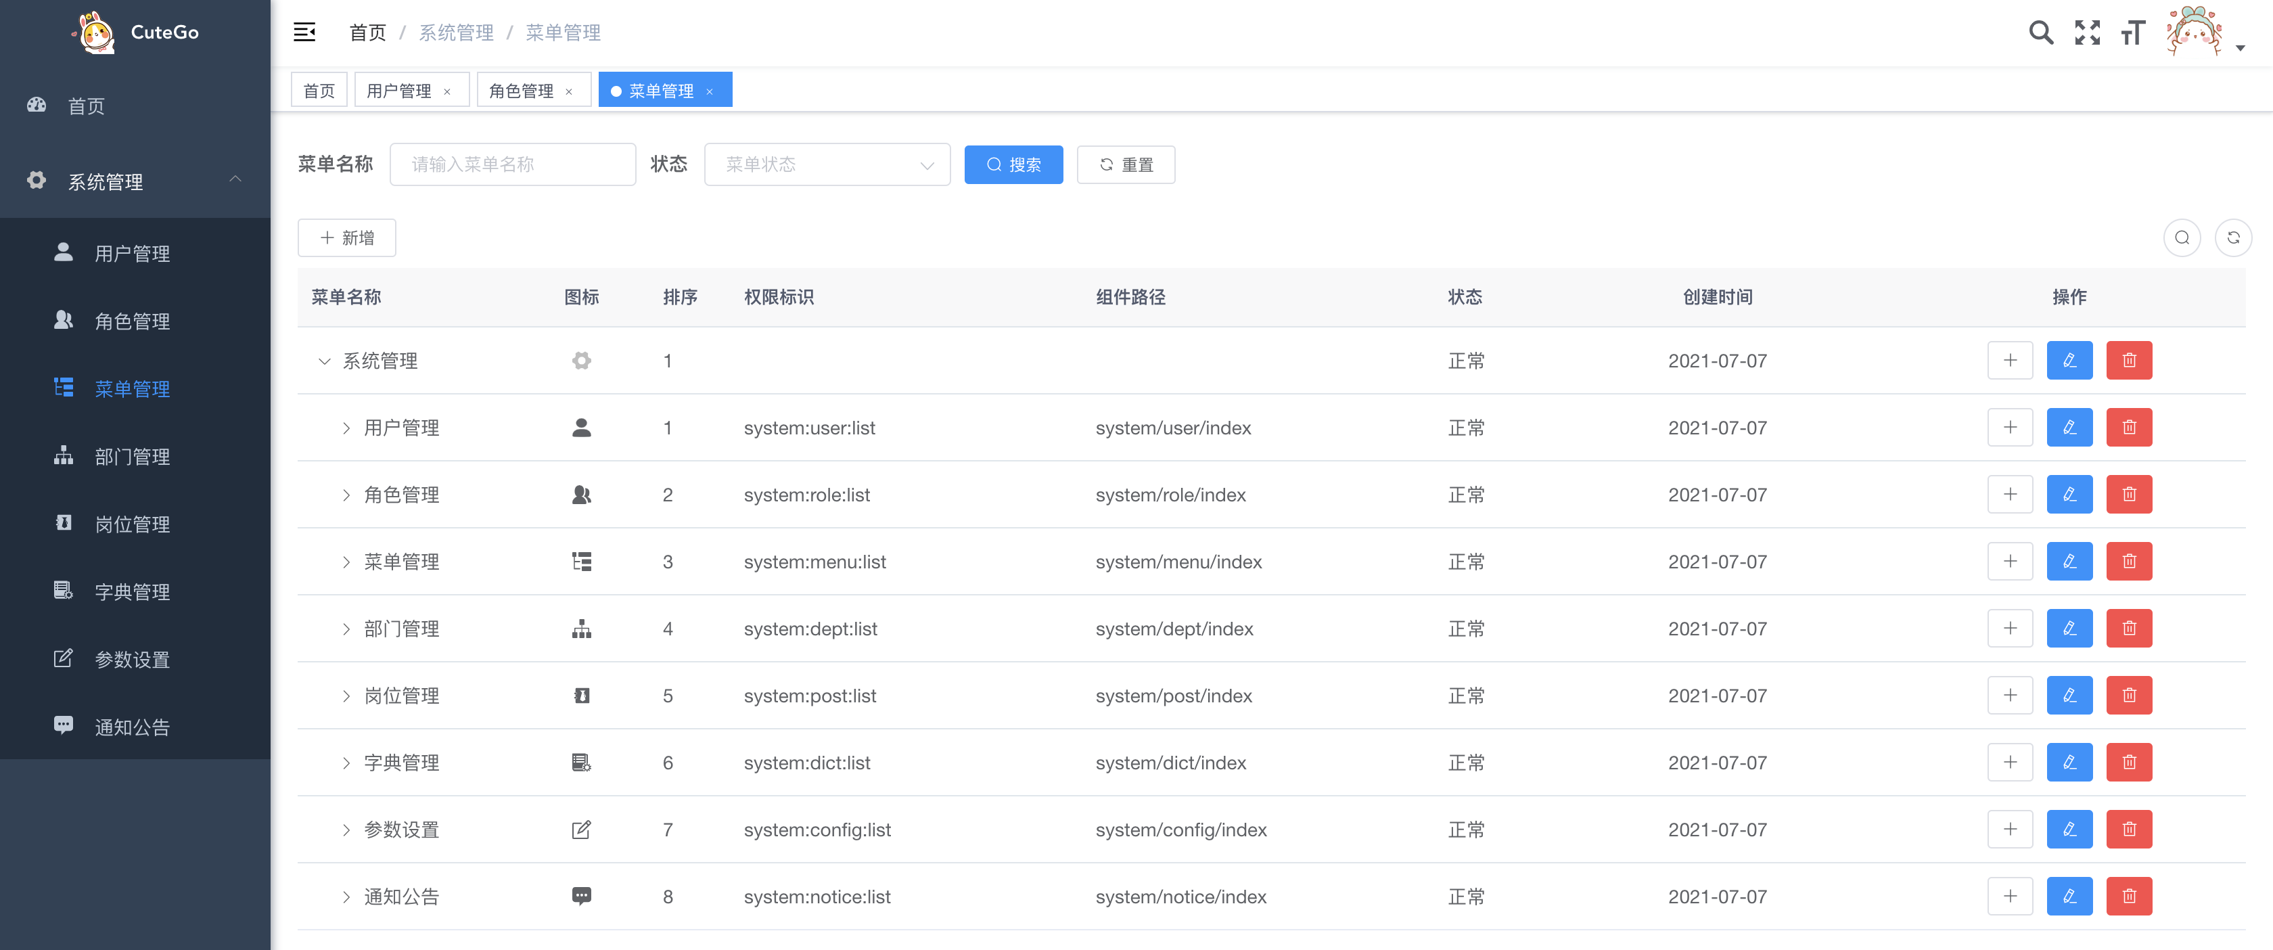Image resolution: width=2273 pixels, height=950 pixels.
Task: Toggle search bar visibility with the round search icon
Action: point(2181,237)
